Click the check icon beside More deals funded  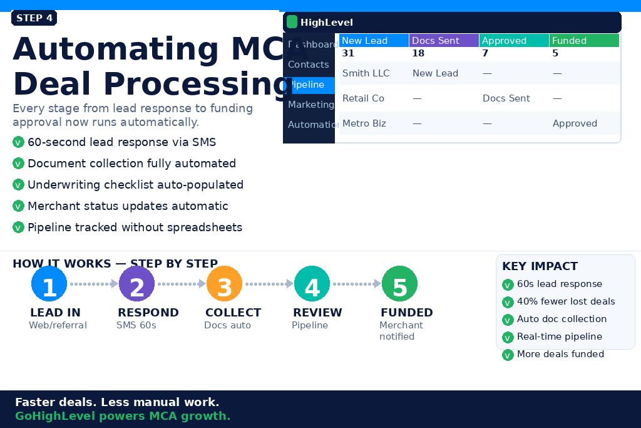tap(508, 355)
